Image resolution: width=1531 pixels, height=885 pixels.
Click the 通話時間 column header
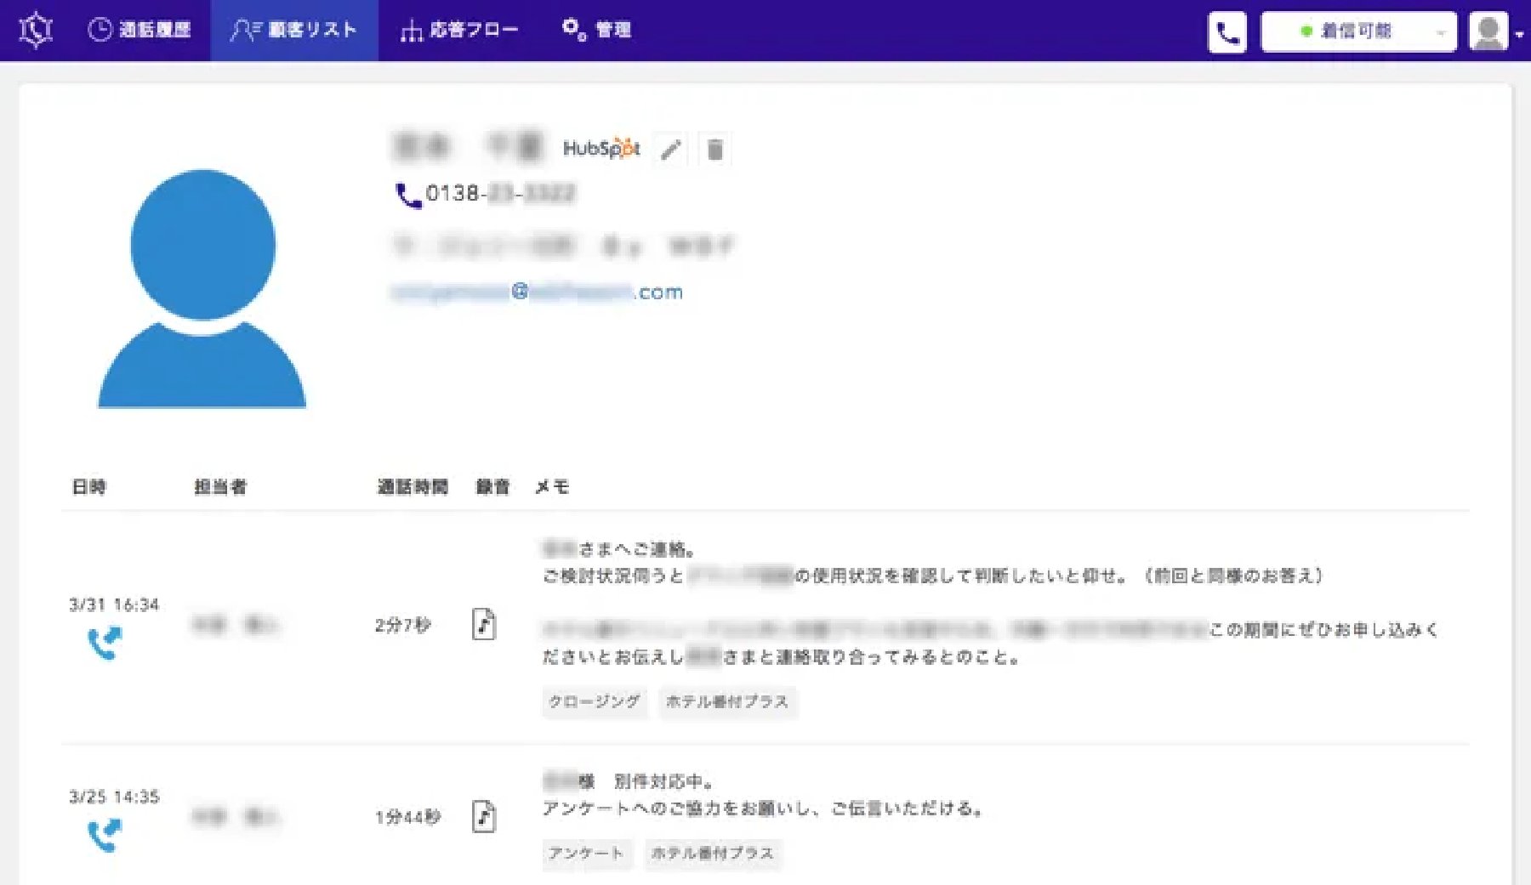[x=413, y=487]
